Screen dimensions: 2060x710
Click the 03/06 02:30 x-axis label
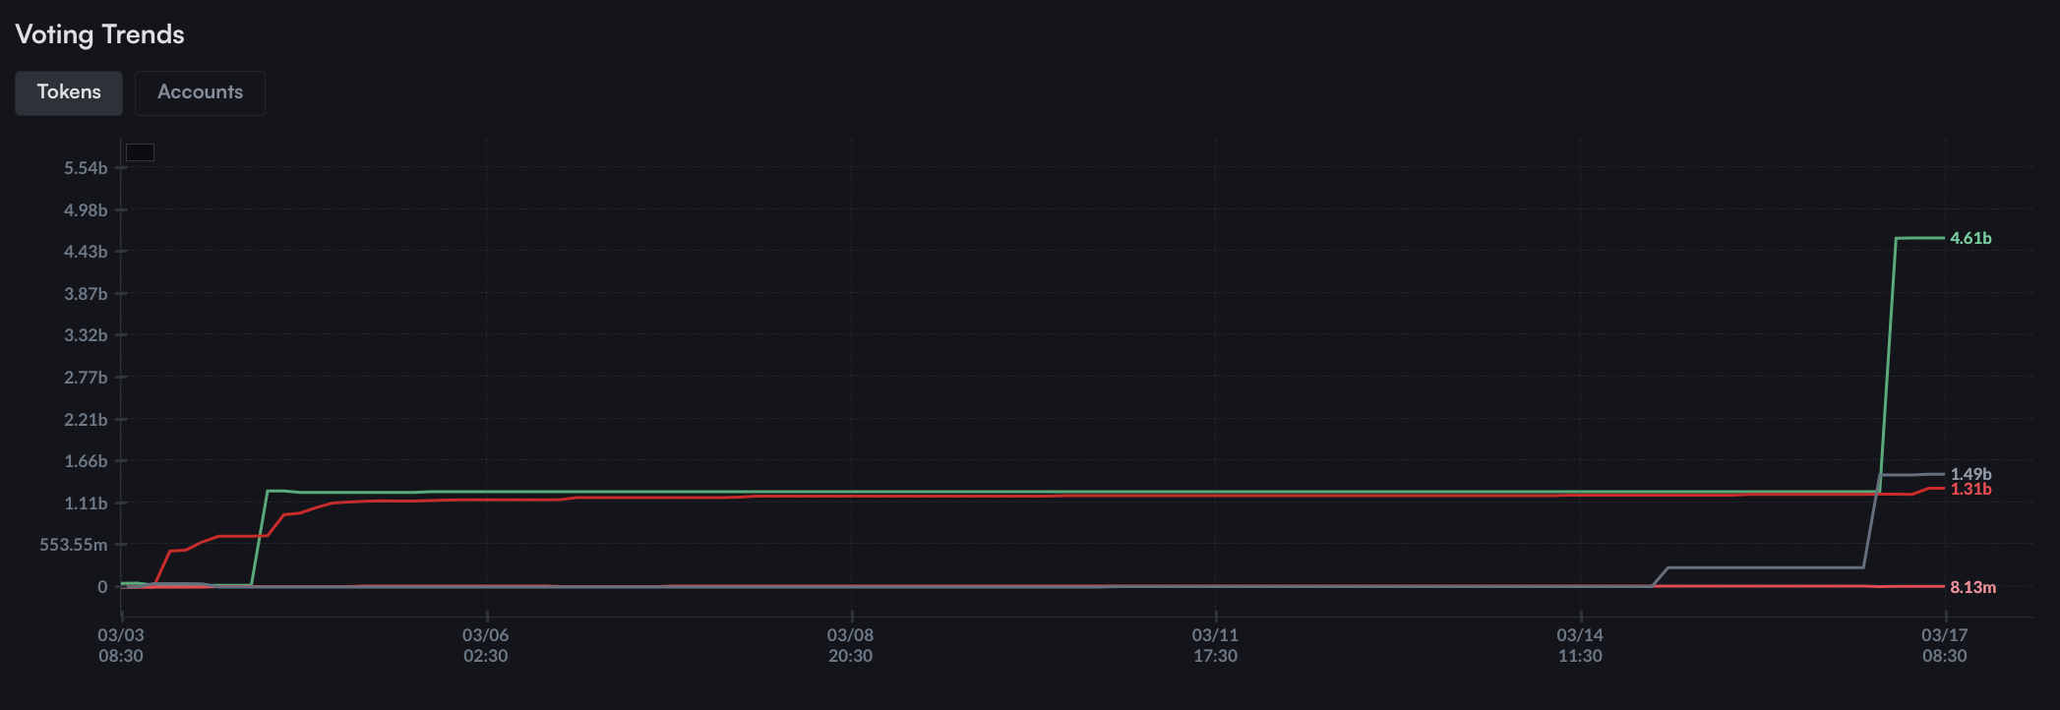tap(486, 646)
